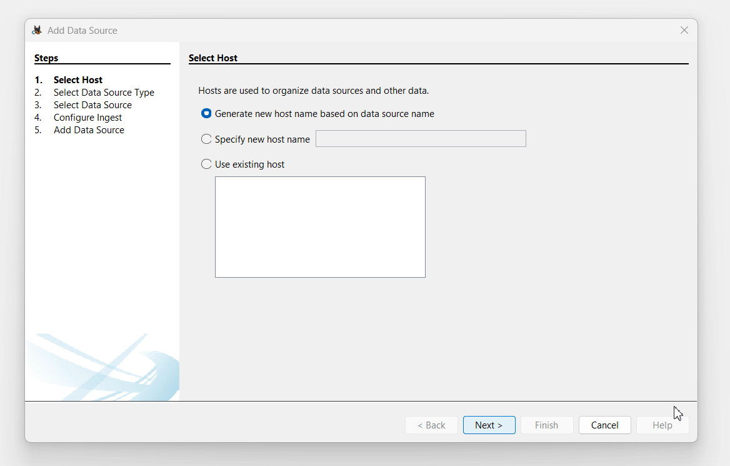This screenshot has height=466, width=730.
Task: Click the < Back button
Action: point(431,425)
